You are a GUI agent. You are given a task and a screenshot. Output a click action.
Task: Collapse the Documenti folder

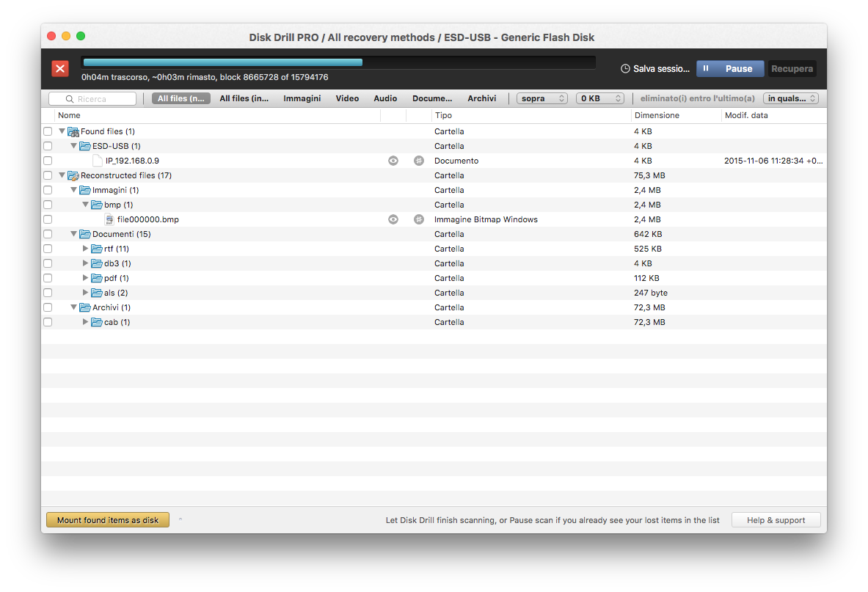(x=73, y=234)
